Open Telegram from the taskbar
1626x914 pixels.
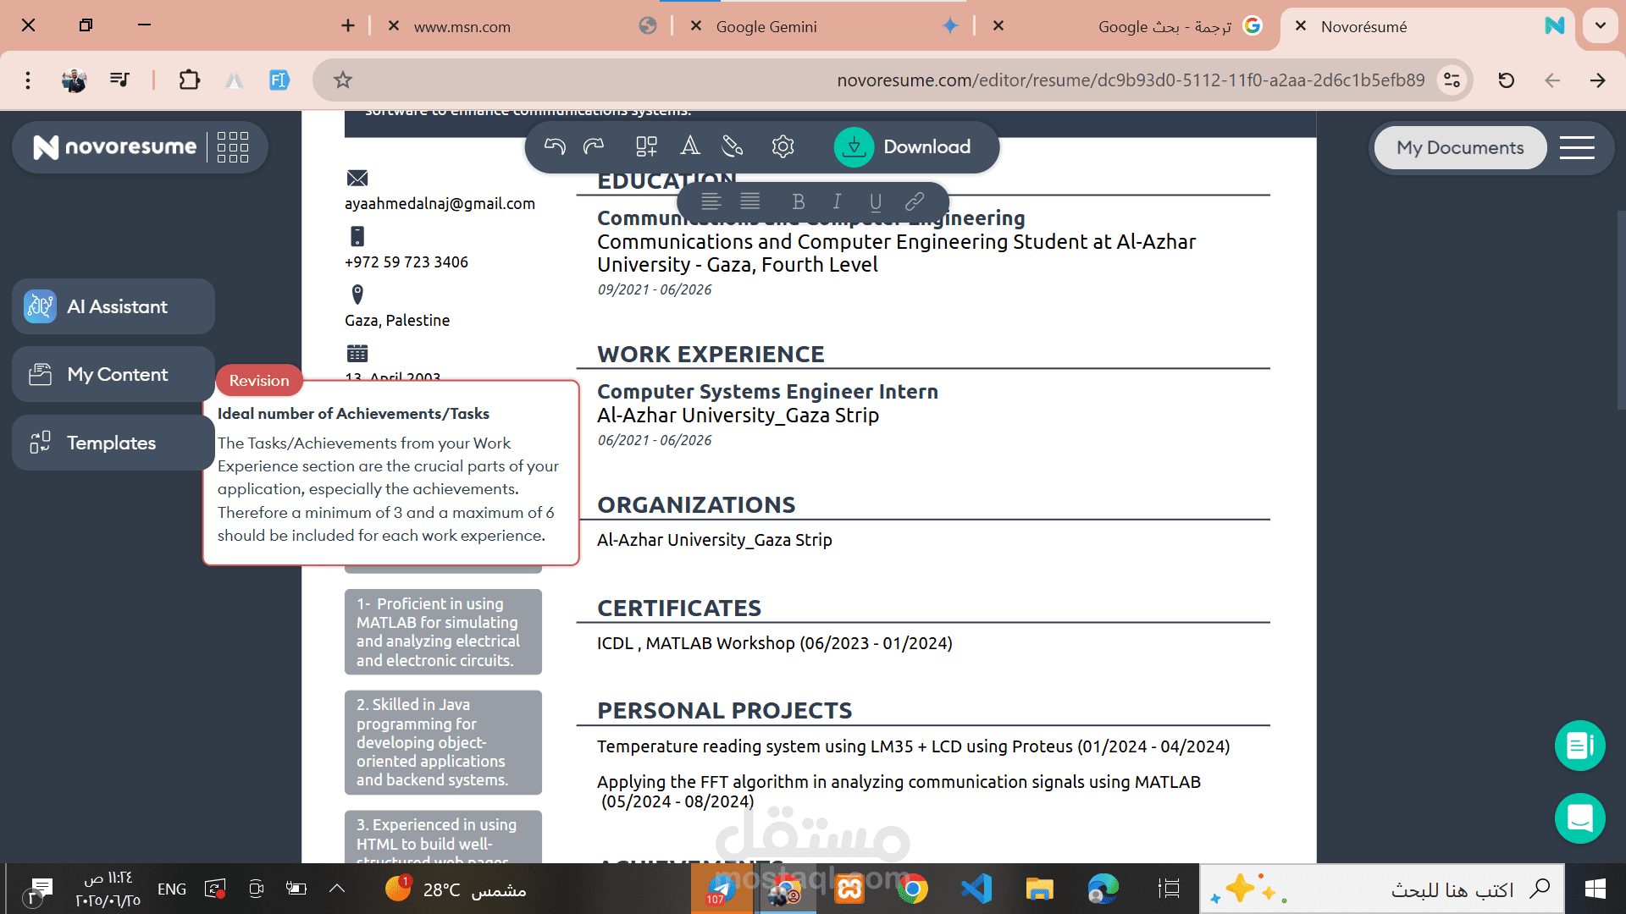point(722,889)
